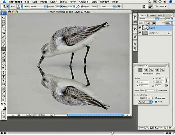Enable the Show Overlay checkbox
Image resolution: width=175 pixels, height=135 pixels.
pyautogui.click(x=135, y=95)
